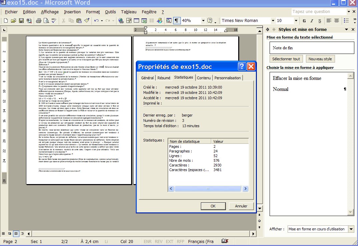This screenshot has height=246, width=358.
Task: Open the Styles task pane menu arrow
Action: 346,29
